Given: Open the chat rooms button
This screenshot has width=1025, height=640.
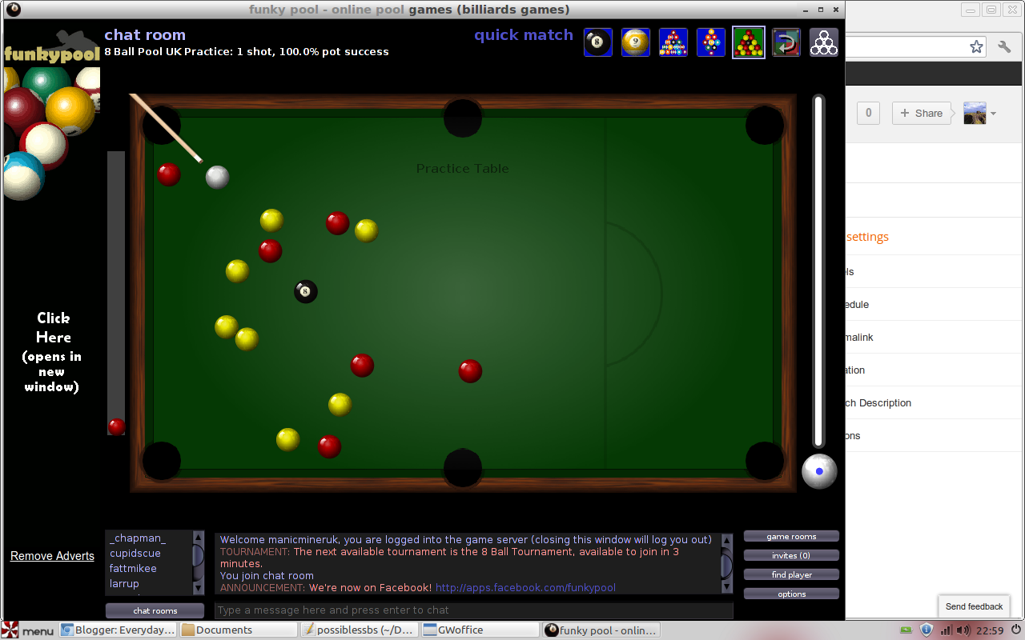Looking at the screenshot, I should pos(155,610).
